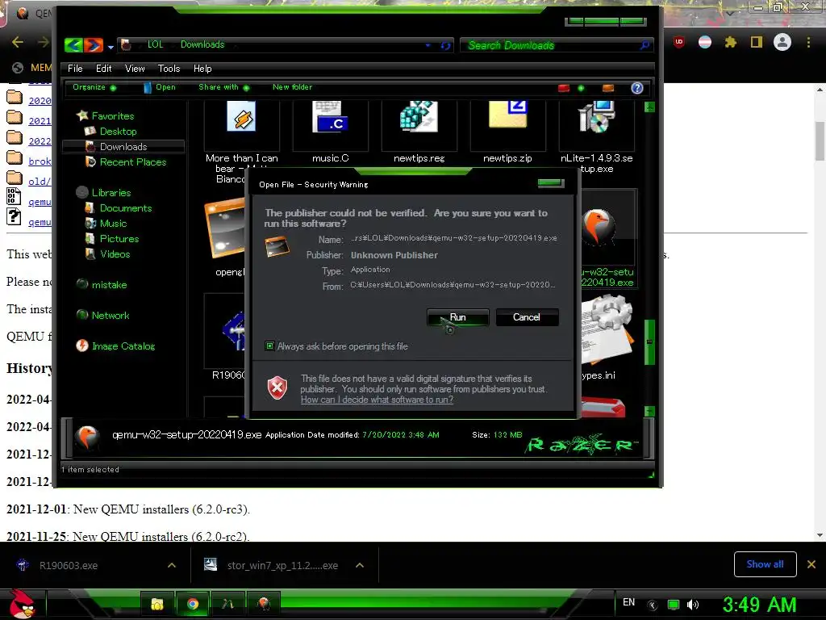Toggle the orange preview pane icon
Screen dimensions: 826x620
click(x=608, y=88)
